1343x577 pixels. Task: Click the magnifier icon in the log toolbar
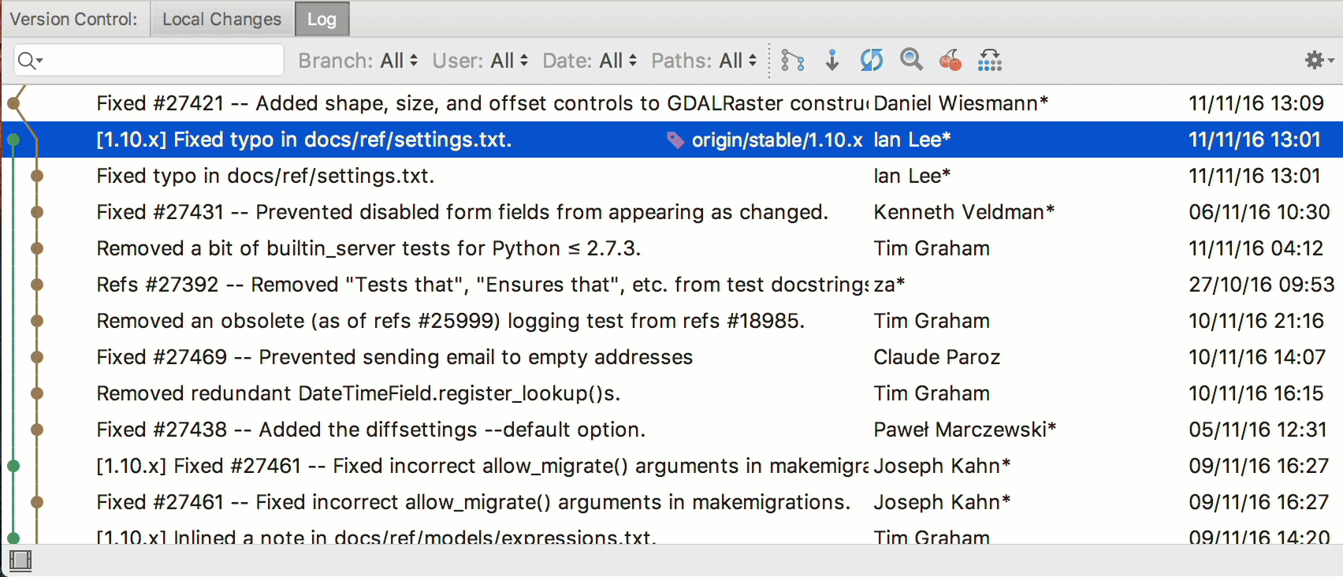point(911,60)
